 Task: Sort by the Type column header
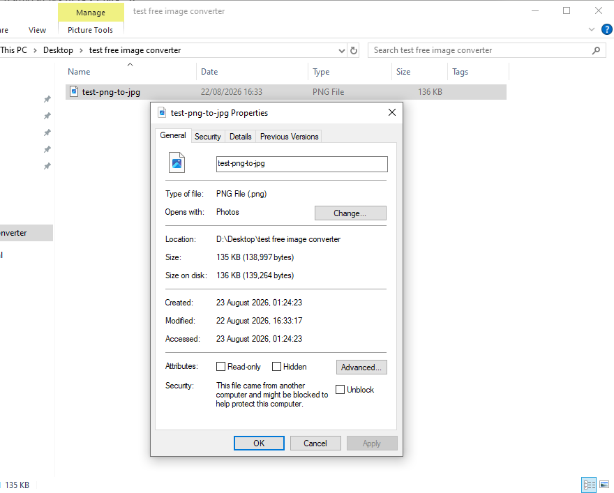click(x=350, y=72)
